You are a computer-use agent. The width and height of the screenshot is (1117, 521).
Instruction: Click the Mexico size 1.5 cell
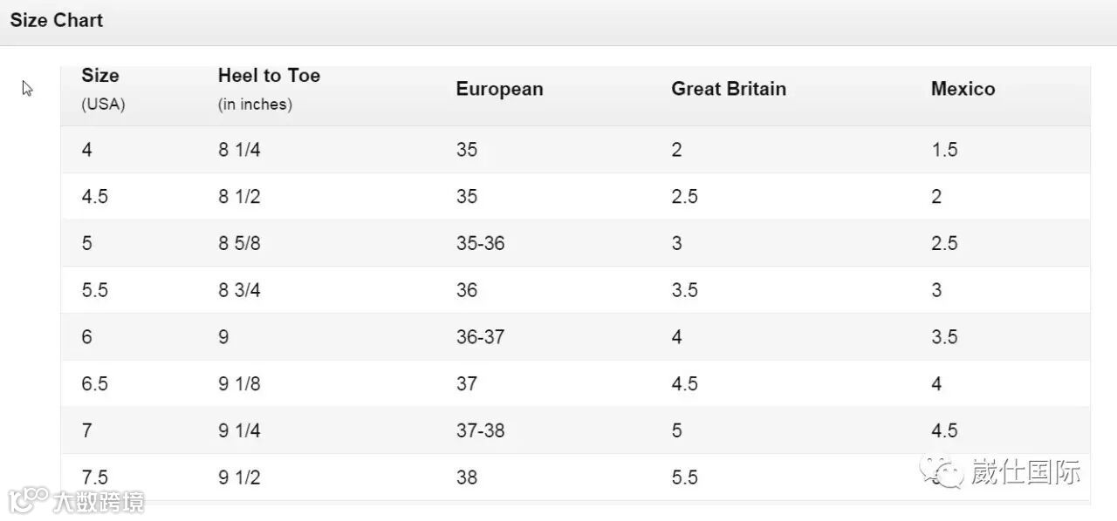943,150
